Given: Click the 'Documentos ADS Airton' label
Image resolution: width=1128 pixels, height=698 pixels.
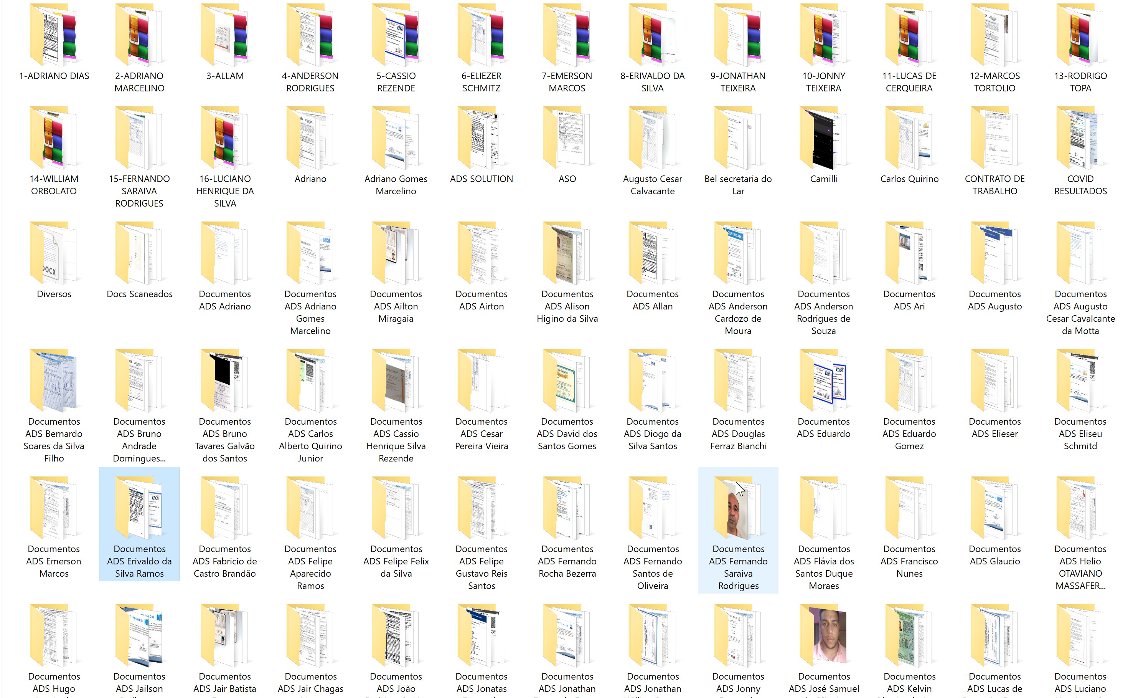Looking at the screenshot, I should [482, 300].
